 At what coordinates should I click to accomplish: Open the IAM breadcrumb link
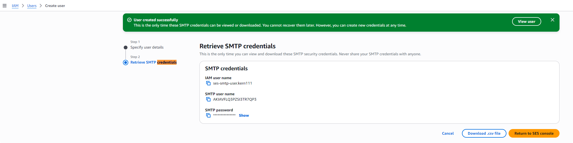coord(15,6)
